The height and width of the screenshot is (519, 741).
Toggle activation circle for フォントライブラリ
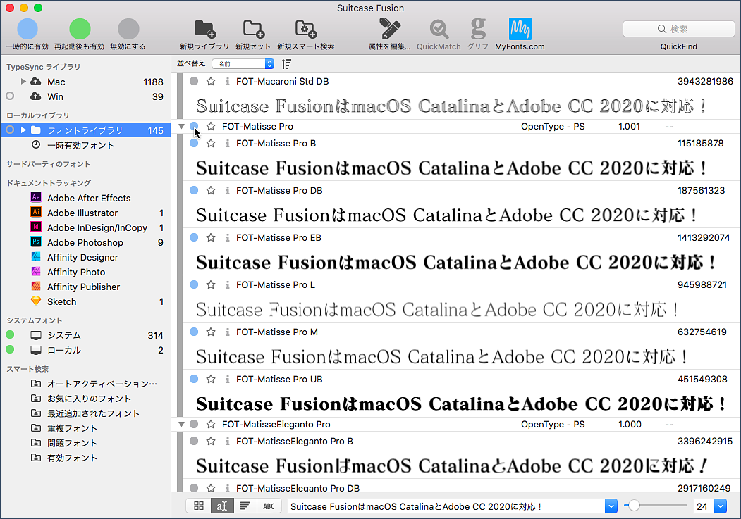coord(10,130)
